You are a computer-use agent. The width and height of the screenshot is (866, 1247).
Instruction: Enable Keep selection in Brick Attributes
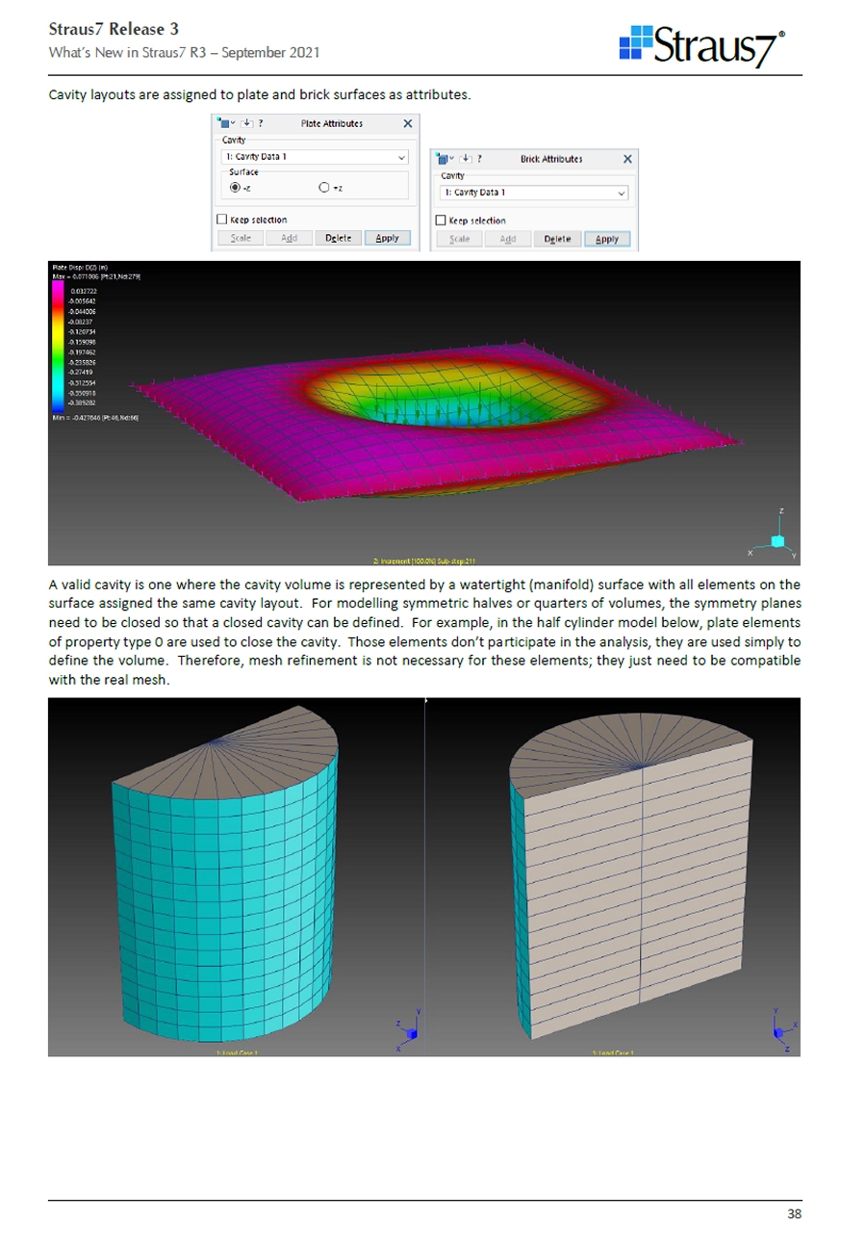click(442, 221)
